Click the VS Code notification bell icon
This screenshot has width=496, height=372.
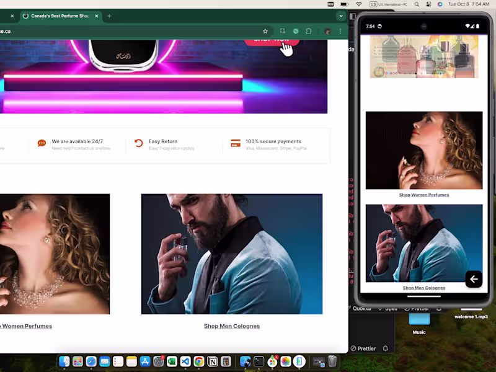(385, 348)
